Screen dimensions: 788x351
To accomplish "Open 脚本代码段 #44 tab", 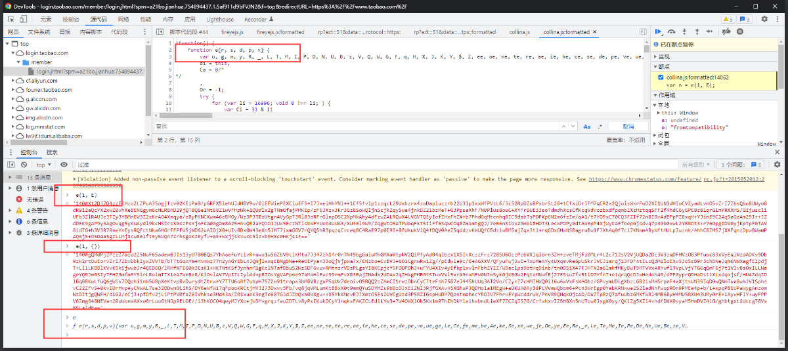I will coord(188,31).
